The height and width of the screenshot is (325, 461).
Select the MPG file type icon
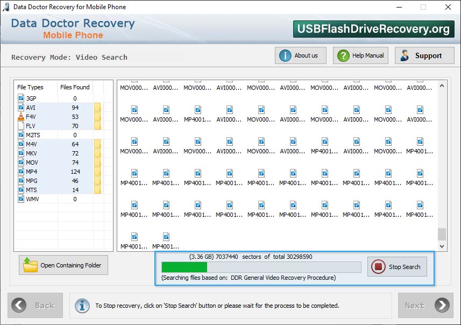click(21, 180)
